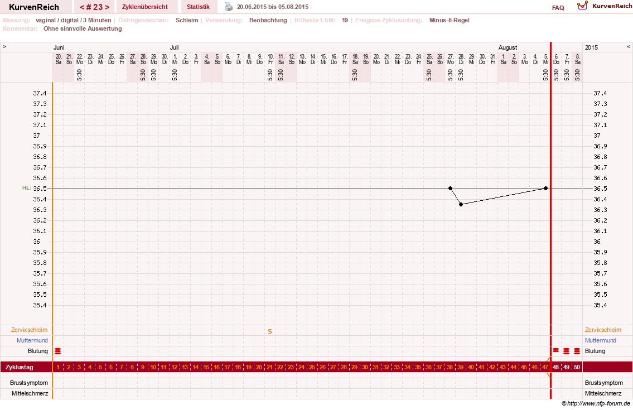
Task: Click the right Zervixschleim row label
Action: coord(603,330)
